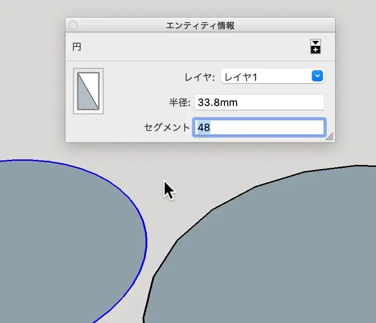Click the レイヤ: label

(199, 77)
